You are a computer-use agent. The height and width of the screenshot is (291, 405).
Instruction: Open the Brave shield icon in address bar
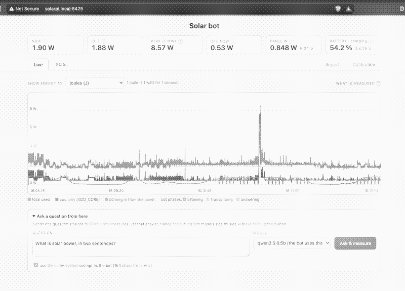click(338, 9)
